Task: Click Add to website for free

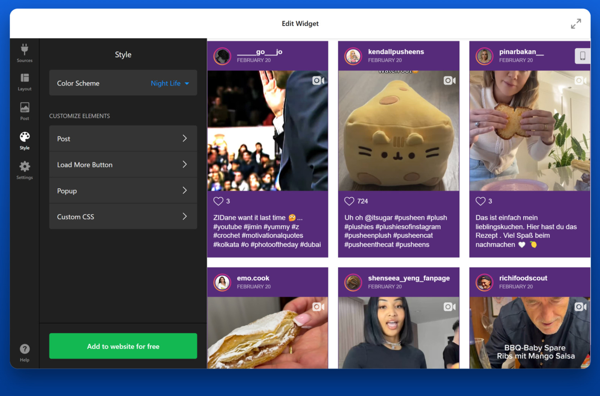Action: click(x=123, y=346)
